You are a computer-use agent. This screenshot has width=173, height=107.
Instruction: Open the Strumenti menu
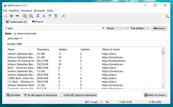(39, 11)
